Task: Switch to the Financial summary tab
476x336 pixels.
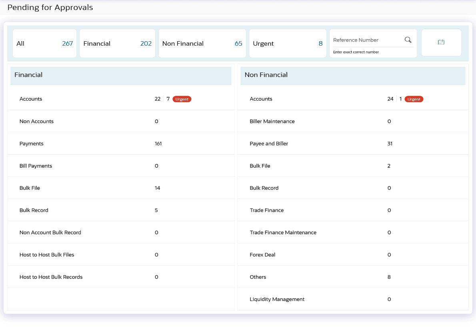Action: coord(117,43)
